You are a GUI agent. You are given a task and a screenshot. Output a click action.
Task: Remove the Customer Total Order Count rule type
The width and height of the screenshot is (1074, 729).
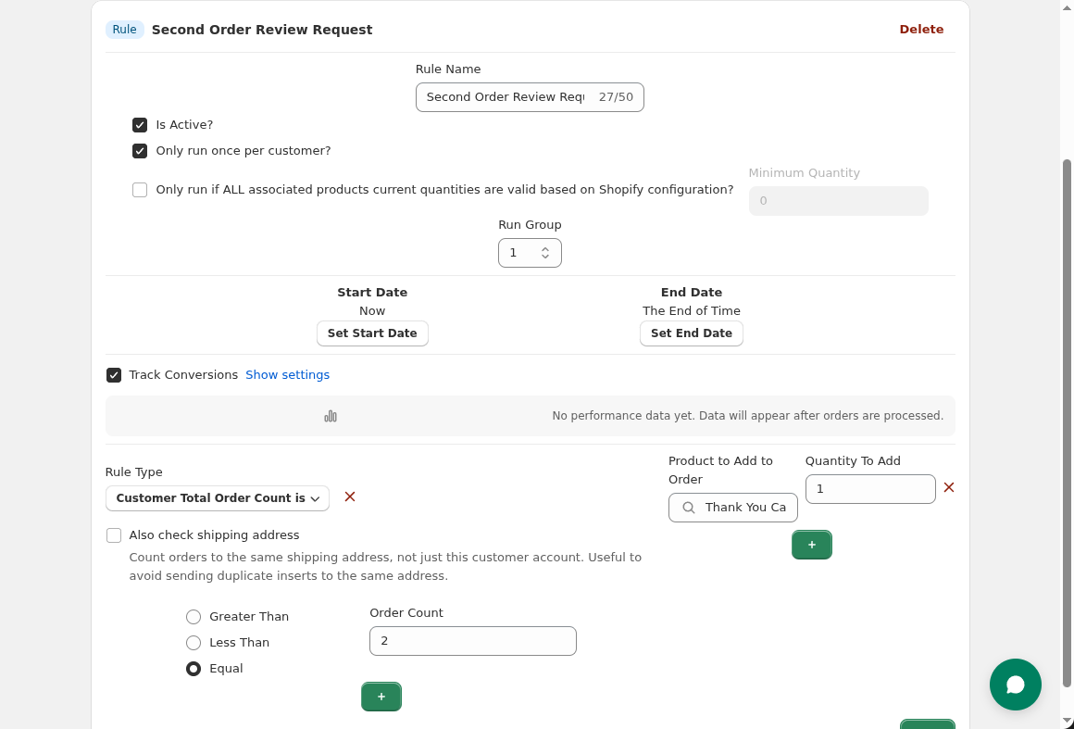(x=349, y=497)
